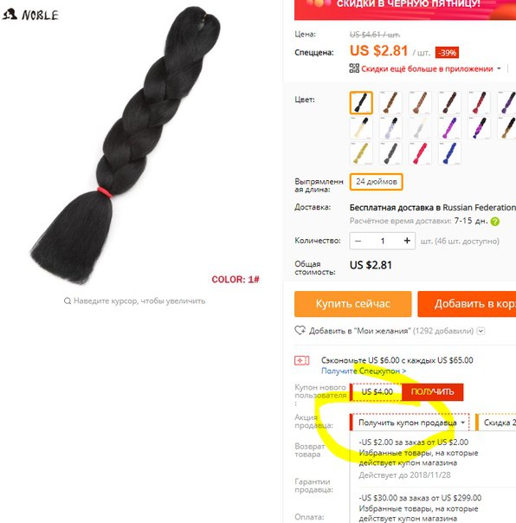Viewport: 516px width, 523px height.
Task: Increase quantity with plus button
Action: [407, 241]
